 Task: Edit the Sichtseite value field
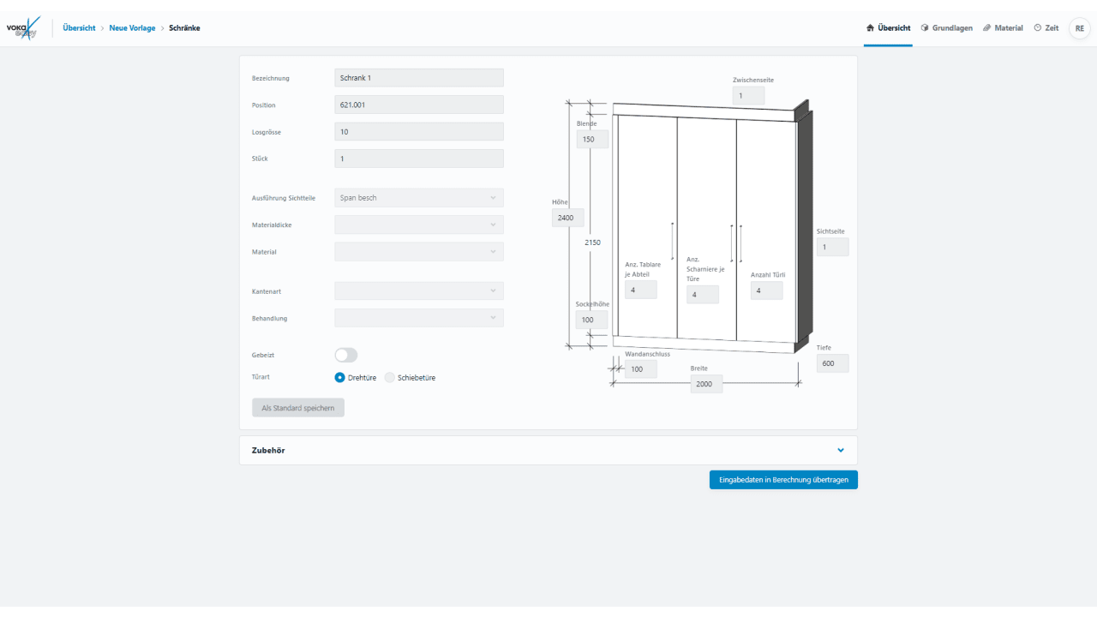pos(832,247)
